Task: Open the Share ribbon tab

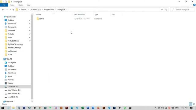Action: (21, 5)
